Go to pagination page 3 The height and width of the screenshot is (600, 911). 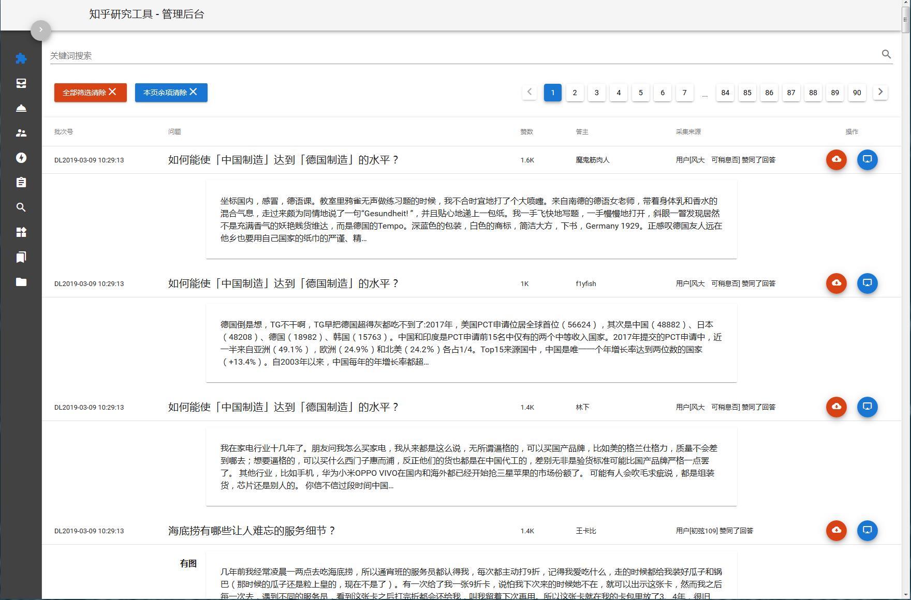tap(596, 93)
